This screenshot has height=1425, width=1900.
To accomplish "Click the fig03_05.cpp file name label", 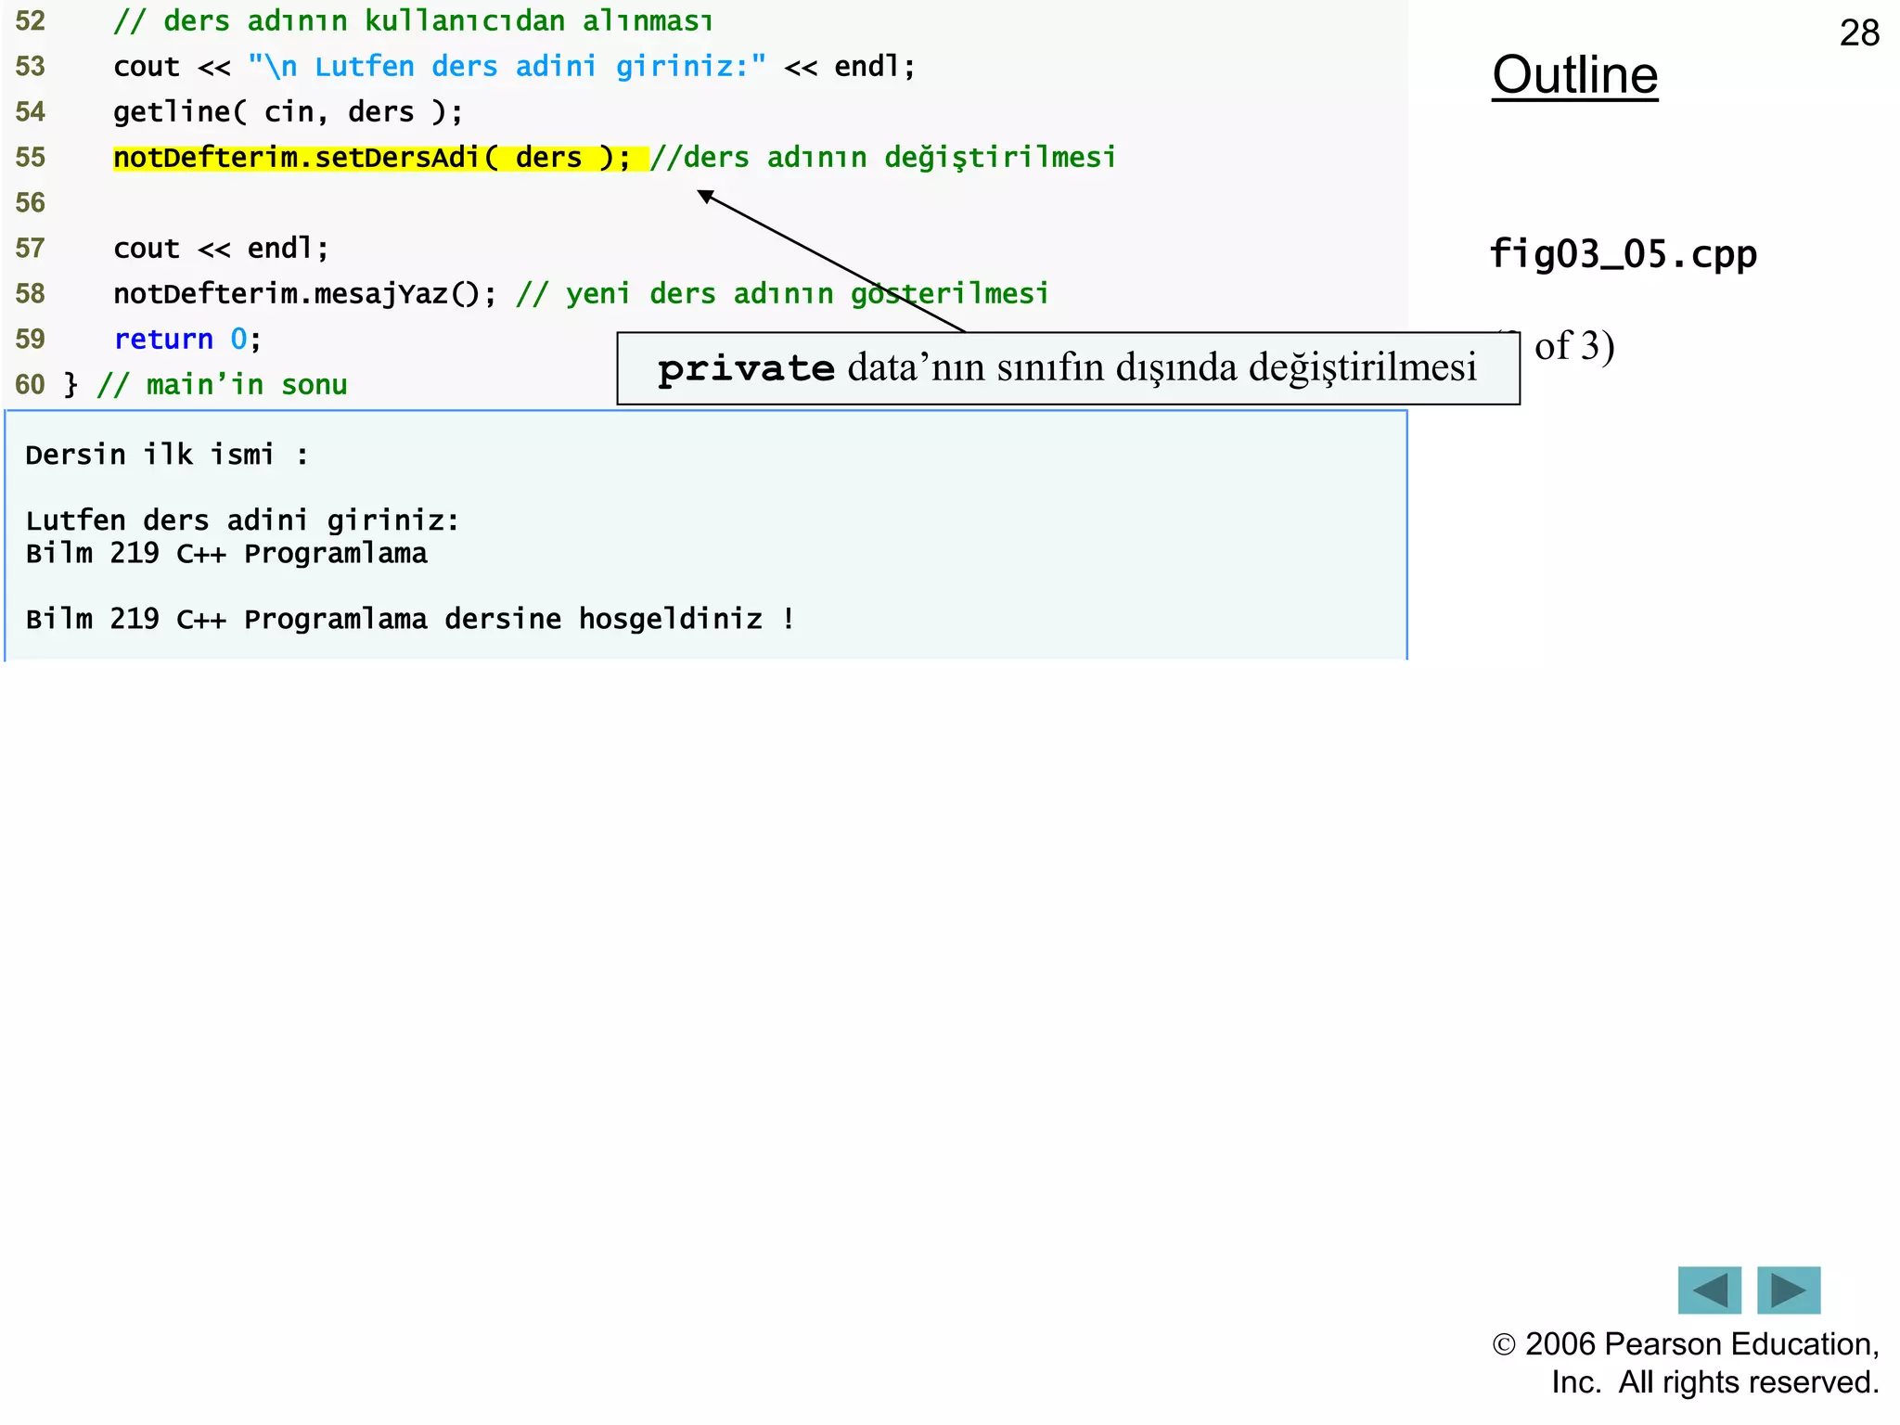I will pyautogui.click(x=1623, y=254).
